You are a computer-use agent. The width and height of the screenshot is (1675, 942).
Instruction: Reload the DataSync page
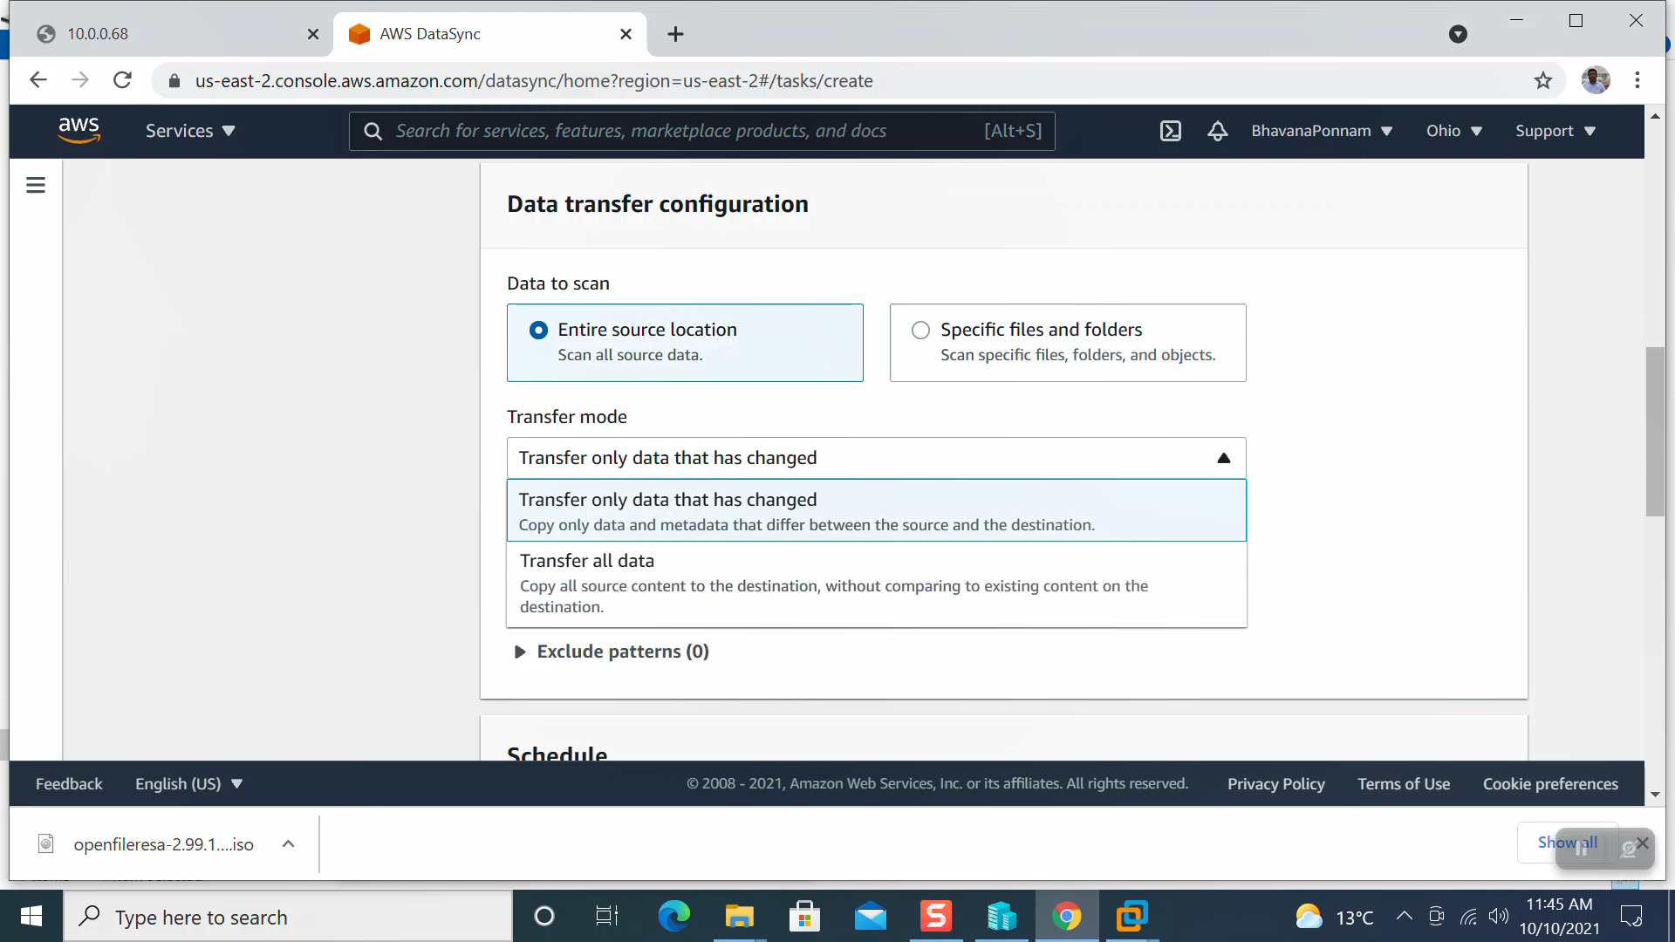122,79
